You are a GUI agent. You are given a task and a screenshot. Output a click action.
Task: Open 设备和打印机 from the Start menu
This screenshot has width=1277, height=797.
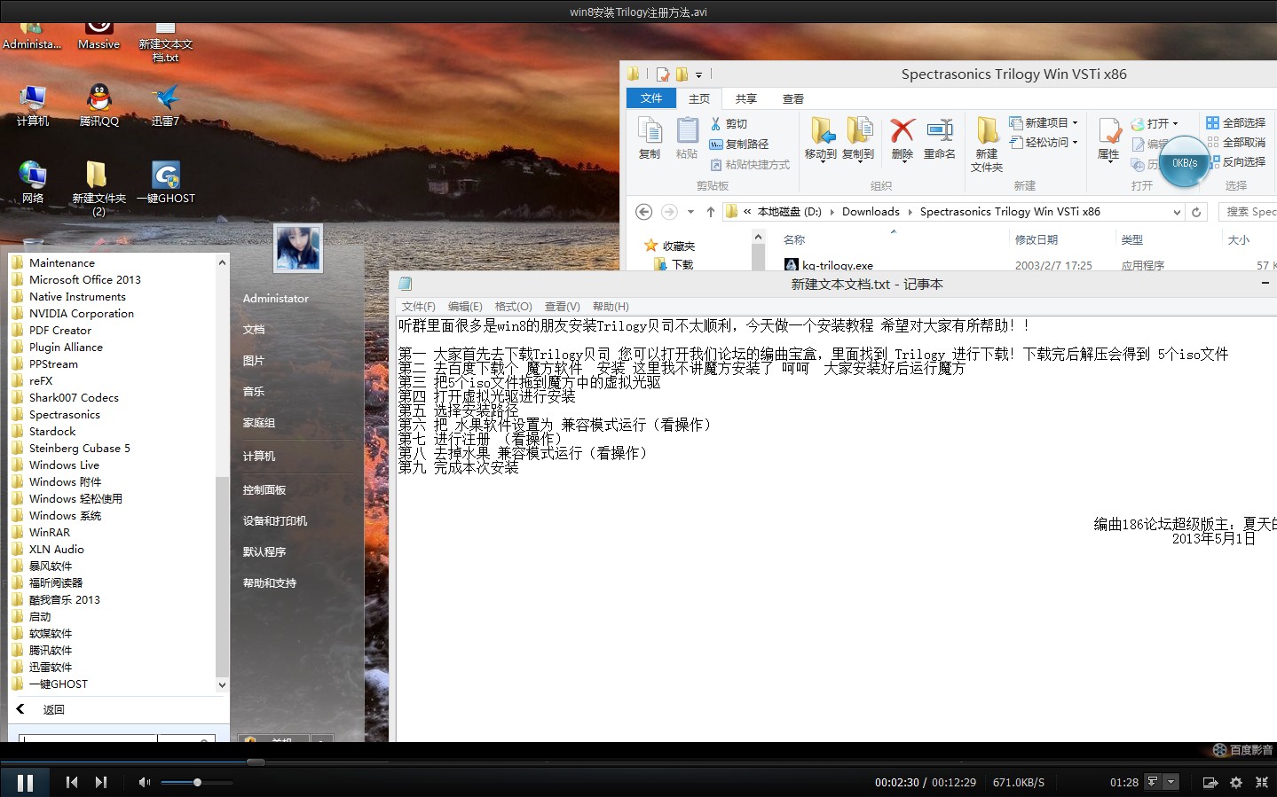coord(275,520)
